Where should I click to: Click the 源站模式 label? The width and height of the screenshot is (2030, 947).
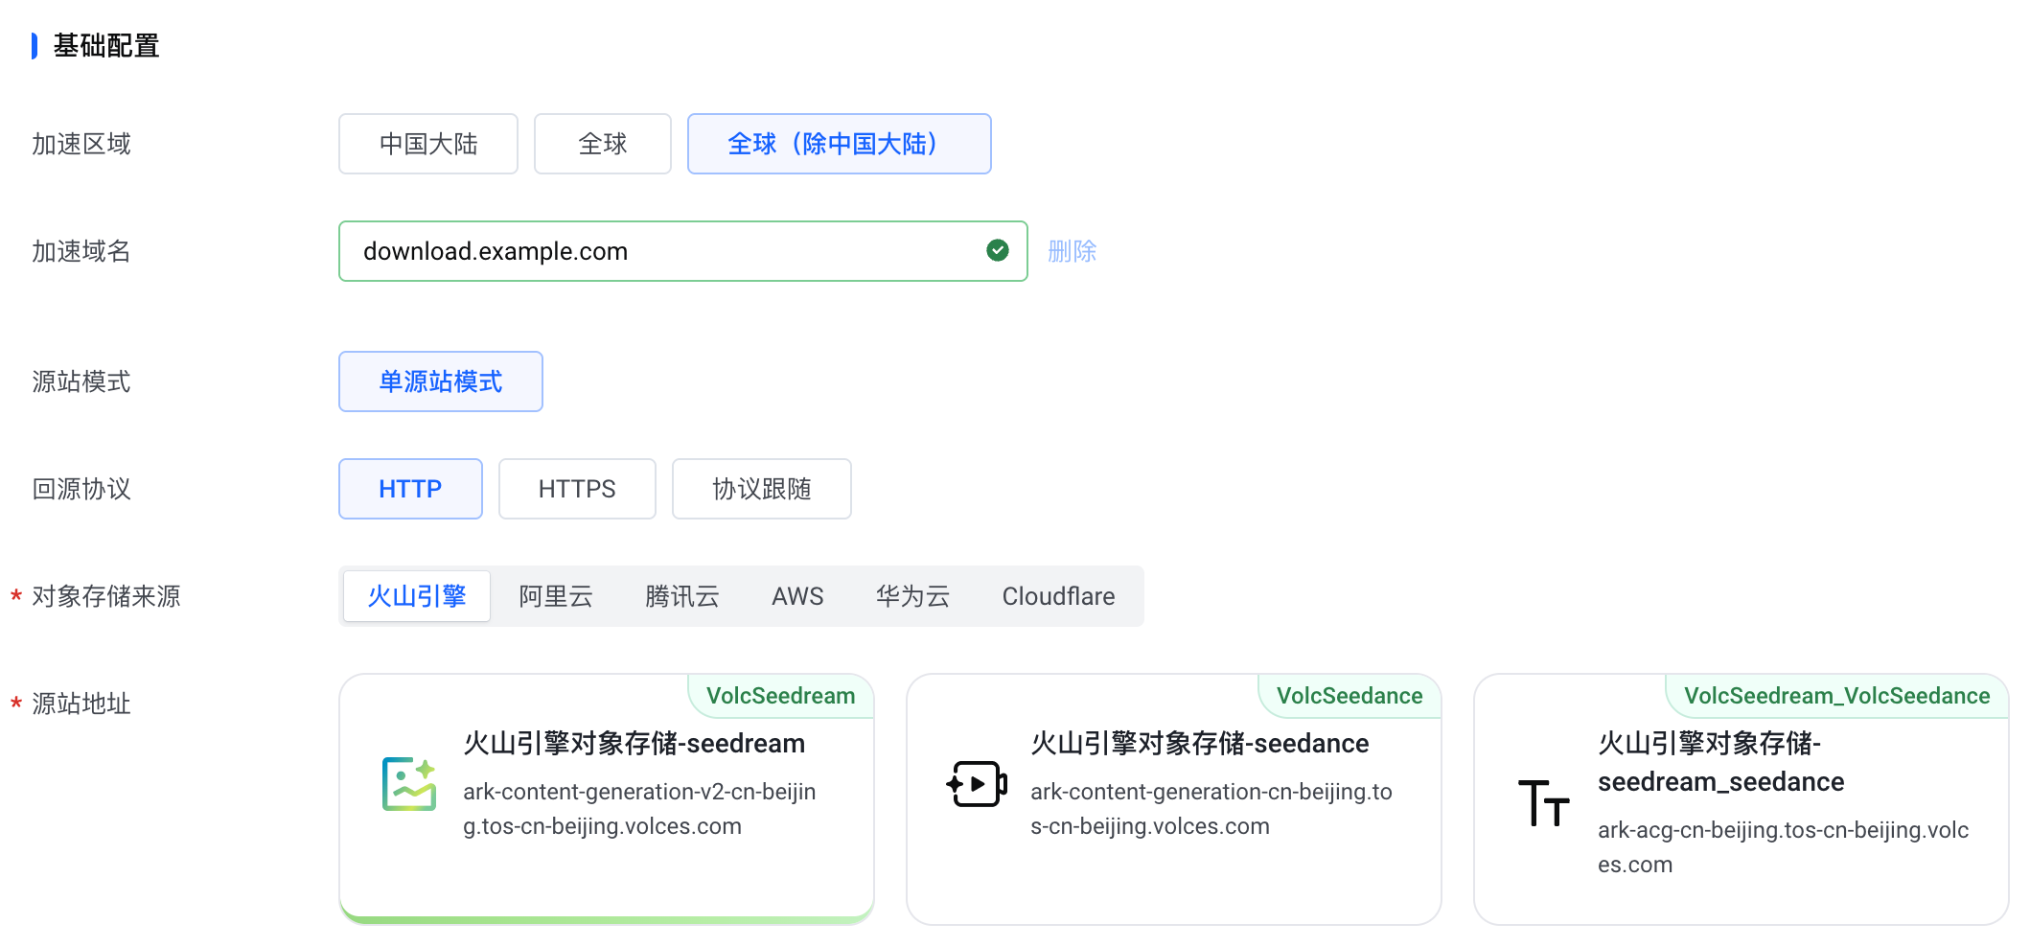click(81, 381)
